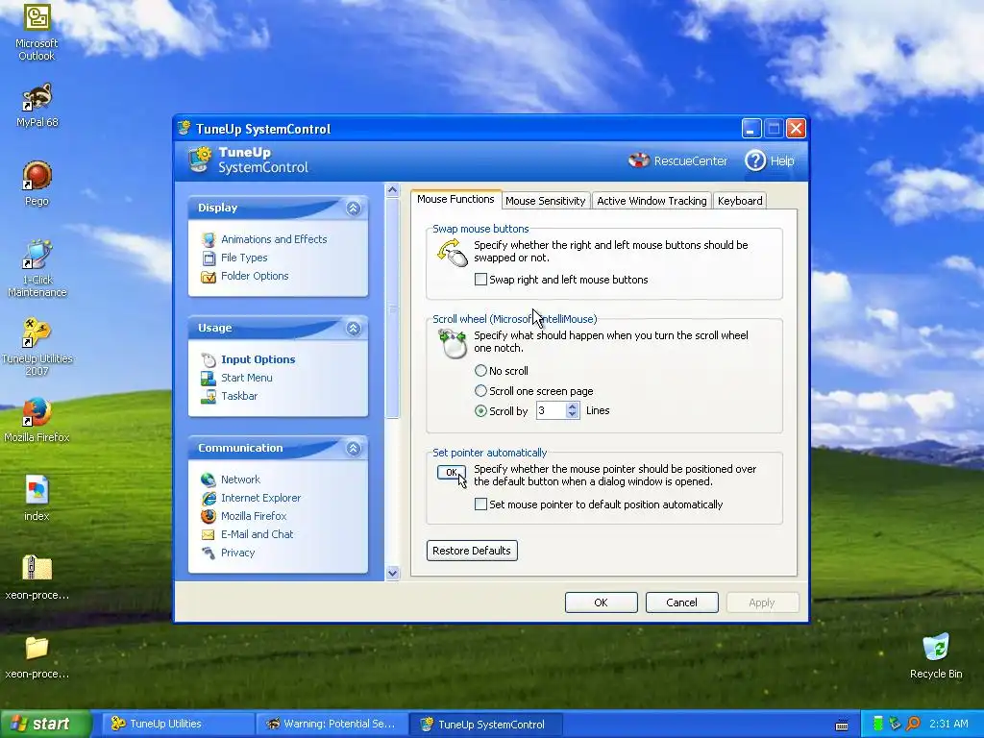Open the Folder Options category link
This screenshot has width=984, height=738.
click(x=255, y=276)
